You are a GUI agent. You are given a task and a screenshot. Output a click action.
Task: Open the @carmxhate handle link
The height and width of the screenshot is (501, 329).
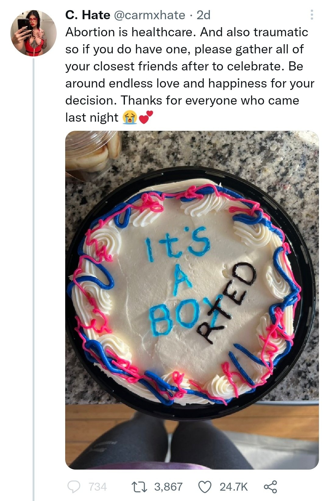pos(149,15)
